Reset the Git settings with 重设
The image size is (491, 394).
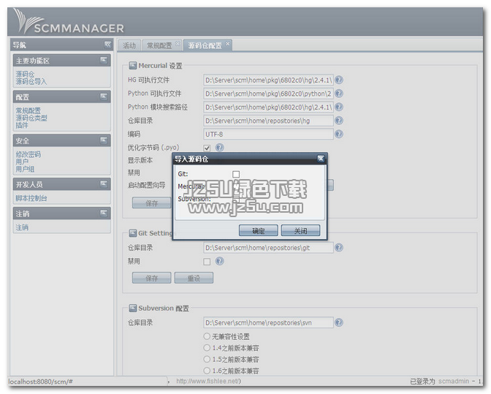[x=194, y=278]
